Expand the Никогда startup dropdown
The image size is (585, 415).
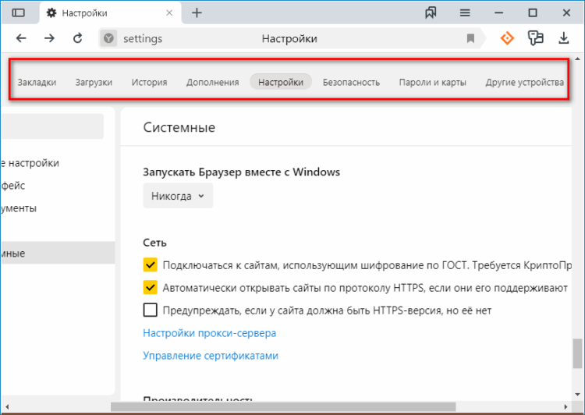[x=178, y=196]
